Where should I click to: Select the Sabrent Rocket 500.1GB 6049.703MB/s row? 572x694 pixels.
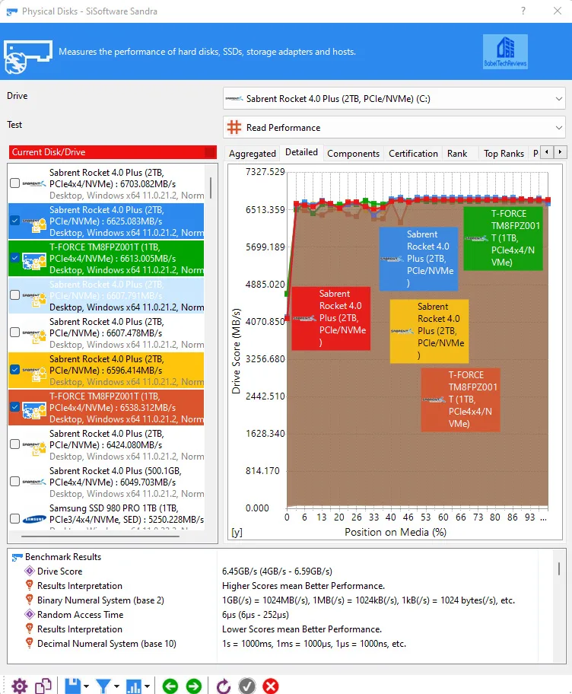[106, 482]
